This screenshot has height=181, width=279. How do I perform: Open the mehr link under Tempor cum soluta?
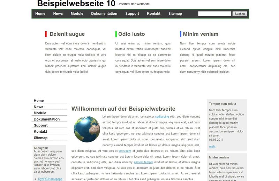212,147
